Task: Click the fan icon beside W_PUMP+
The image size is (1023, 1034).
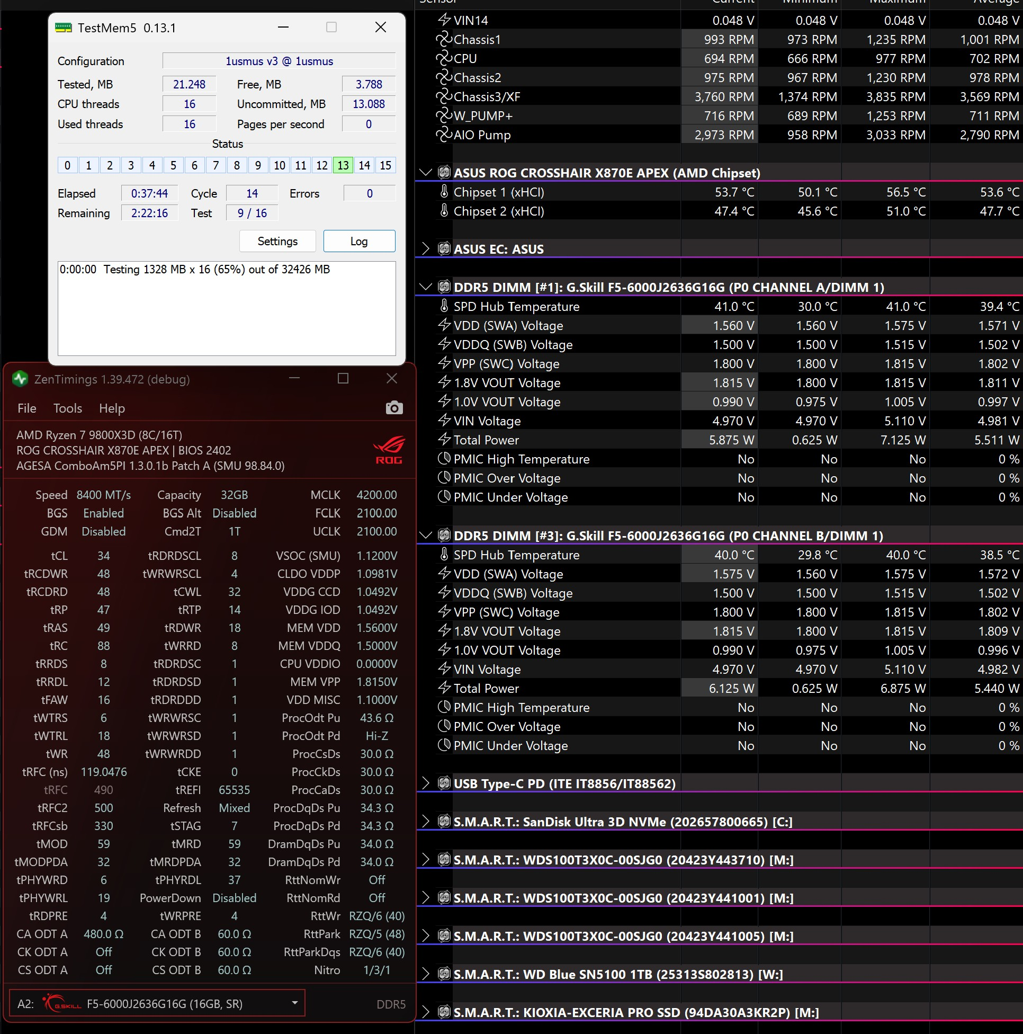Action: 444,115
